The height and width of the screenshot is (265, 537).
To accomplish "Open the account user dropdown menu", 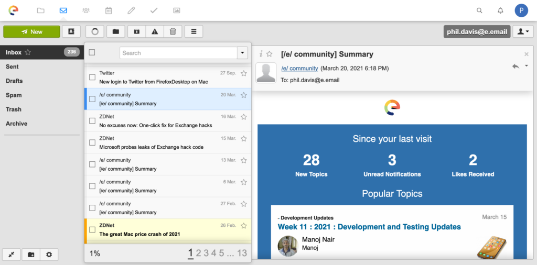I will tap(523, 31).
